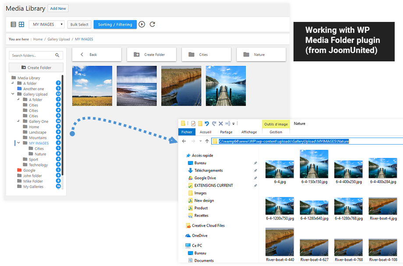Viewport: 403px width, 266px height.
Task: Click the refresh icon in Media Library
Action: click(152, 25)
